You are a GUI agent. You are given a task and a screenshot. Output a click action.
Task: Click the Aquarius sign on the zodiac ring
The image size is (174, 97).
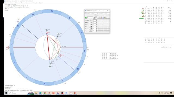tap(27, 77)
